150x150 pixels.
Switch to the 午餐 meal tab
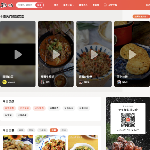(31, 130)
